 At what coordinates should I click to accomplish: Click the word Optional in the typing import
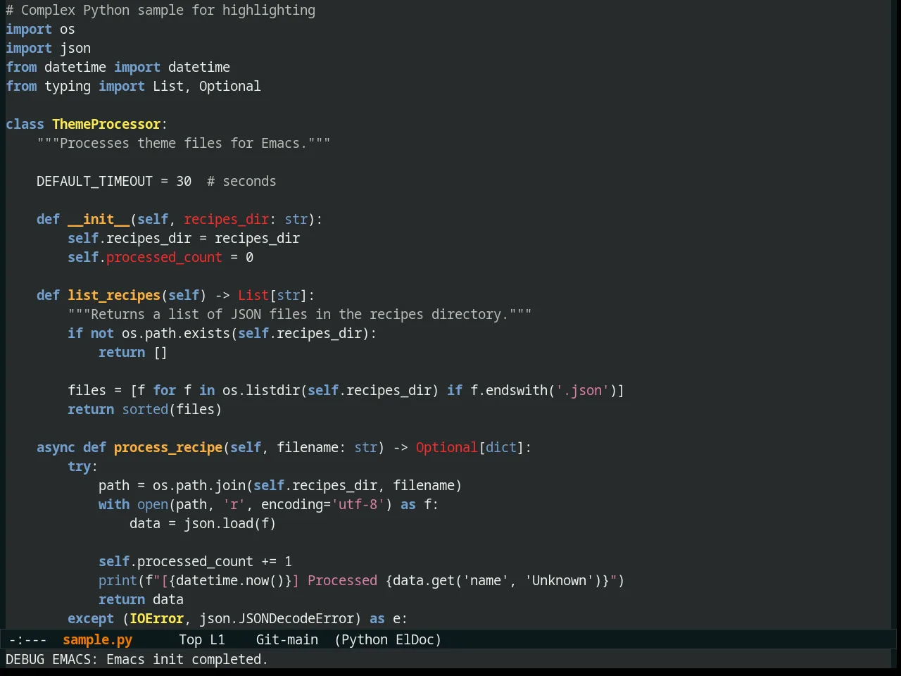[229, 86]
